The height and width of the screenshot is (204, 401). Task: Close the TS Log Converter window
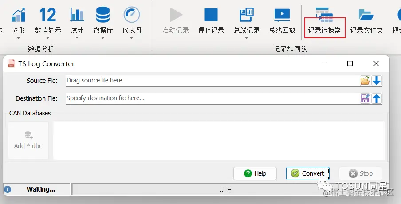click(x=376, y=63)
